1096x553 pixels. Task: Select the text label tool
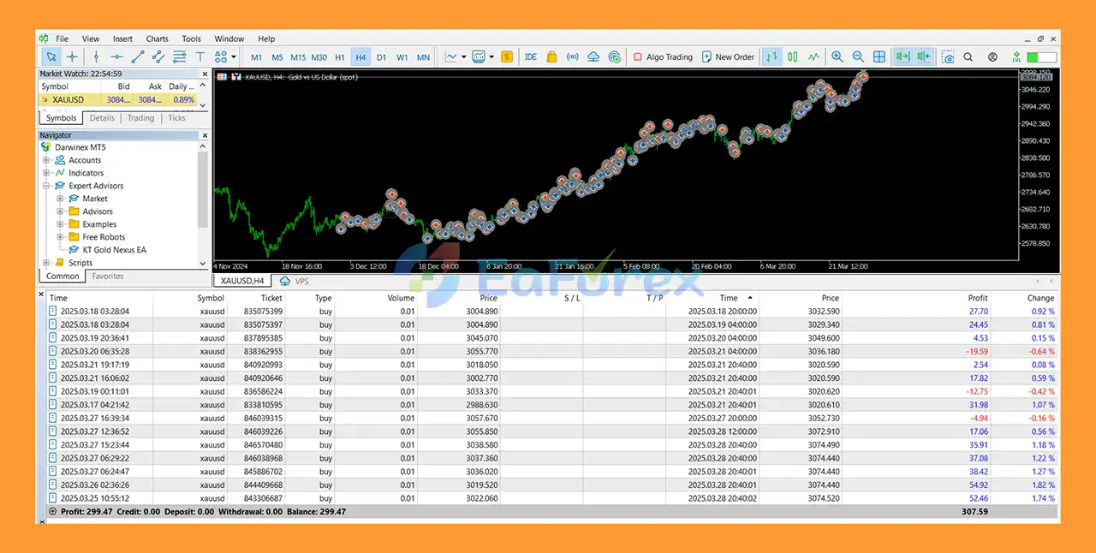tap(200, 57)
